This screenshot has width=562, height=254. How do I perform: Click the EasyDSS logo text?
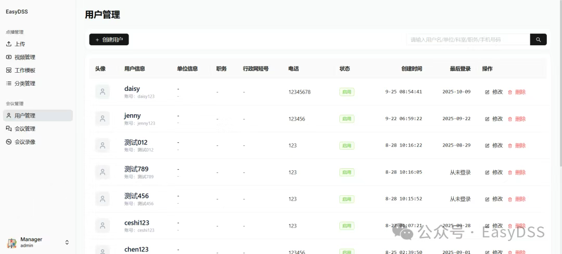[17, 12]
